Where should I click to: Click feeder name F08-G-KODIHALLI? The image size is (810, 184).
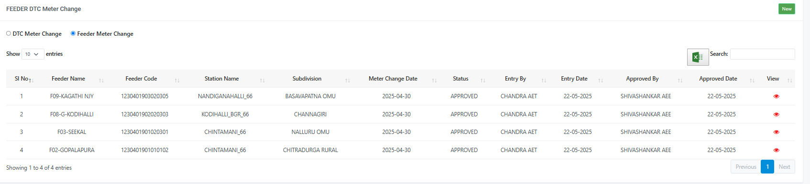click(x=72, y=114)
